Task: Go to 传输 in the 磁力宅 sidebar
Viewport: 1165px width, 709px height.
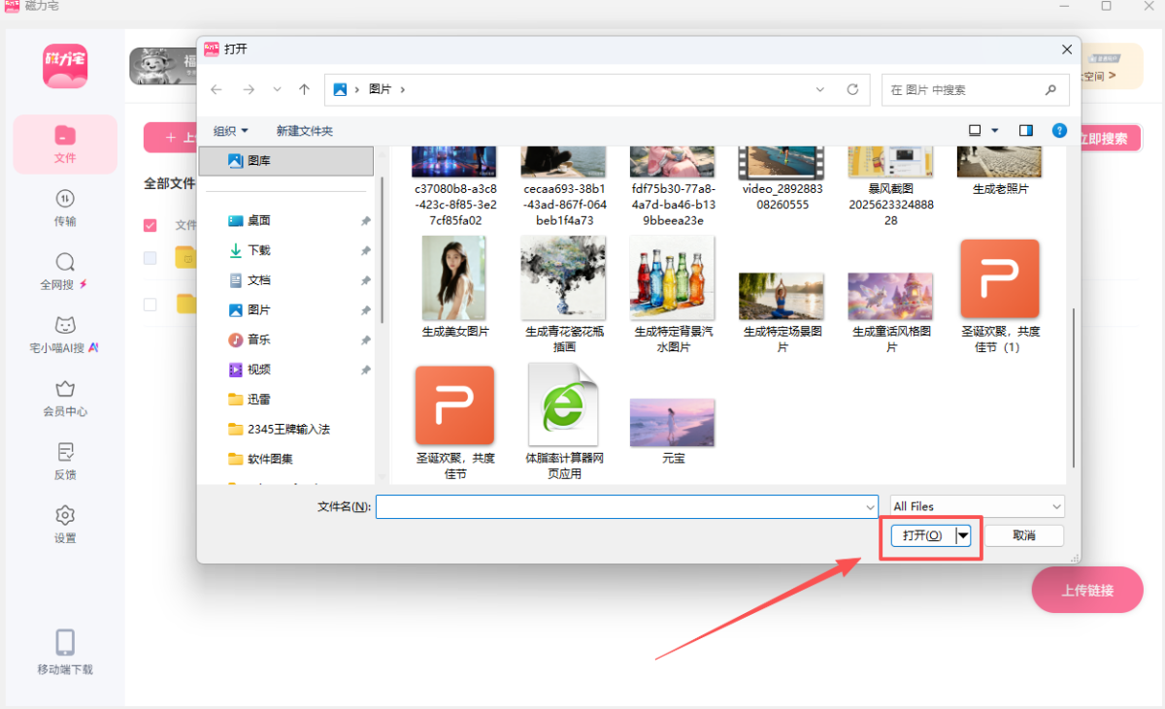Action: tap(65, 208)
